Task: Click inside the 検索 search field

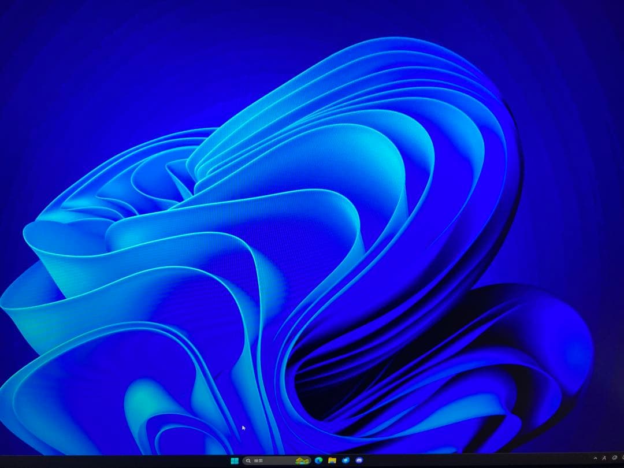Action: (272, 462)
